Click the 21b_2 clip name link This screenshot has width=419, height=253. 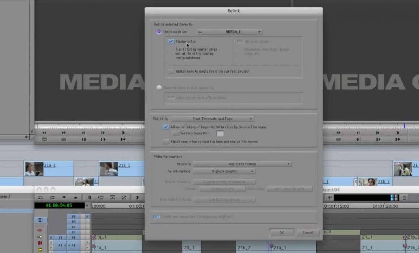[x=384, y=181]
